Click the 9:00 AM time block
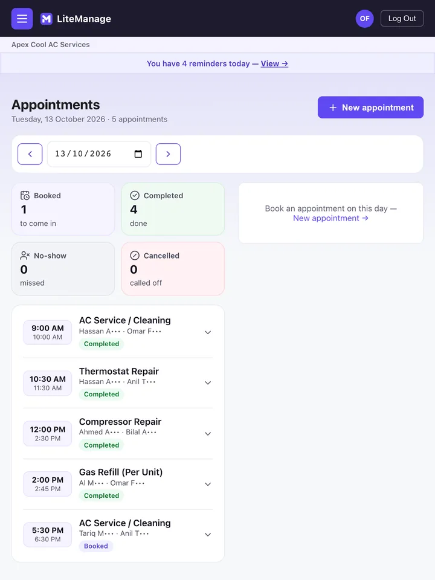 (x=47, y=332)
